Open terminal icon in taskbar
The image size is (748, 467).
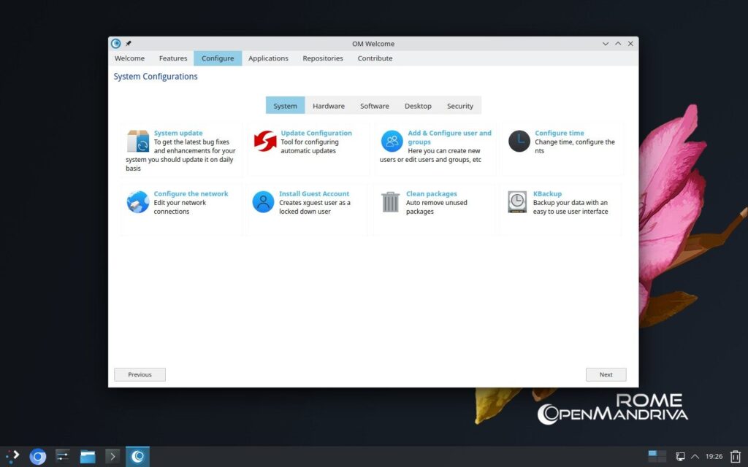coord(112,457)
